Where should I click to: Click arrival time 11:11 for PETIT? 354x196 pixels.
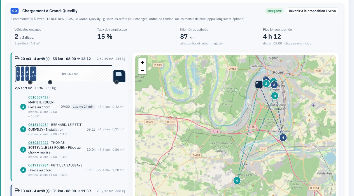(x=89, y=170)
